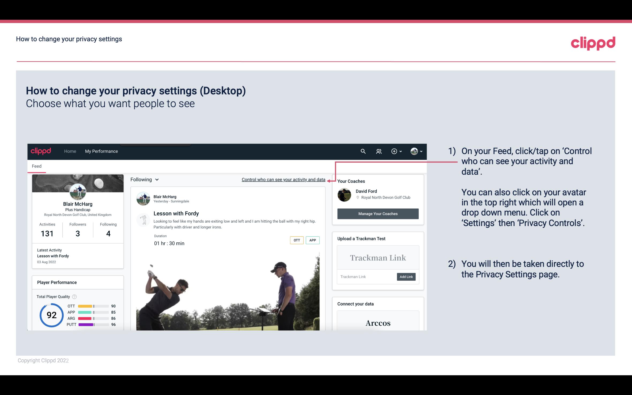This screenshot has width=632, height=395.
Task: Click 'Control who can see your activity and data' link
Action: click(x=283, y=179)
